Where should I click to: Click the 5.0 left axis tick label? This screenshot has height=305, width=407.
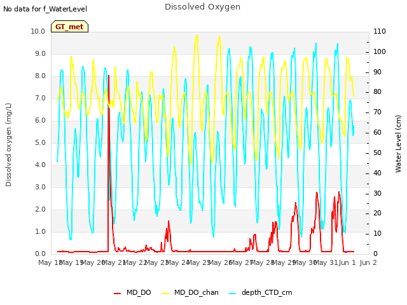tap(40, 142)
